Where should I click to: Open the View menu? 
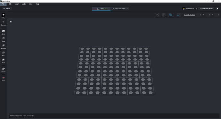[x=31, y=4]
